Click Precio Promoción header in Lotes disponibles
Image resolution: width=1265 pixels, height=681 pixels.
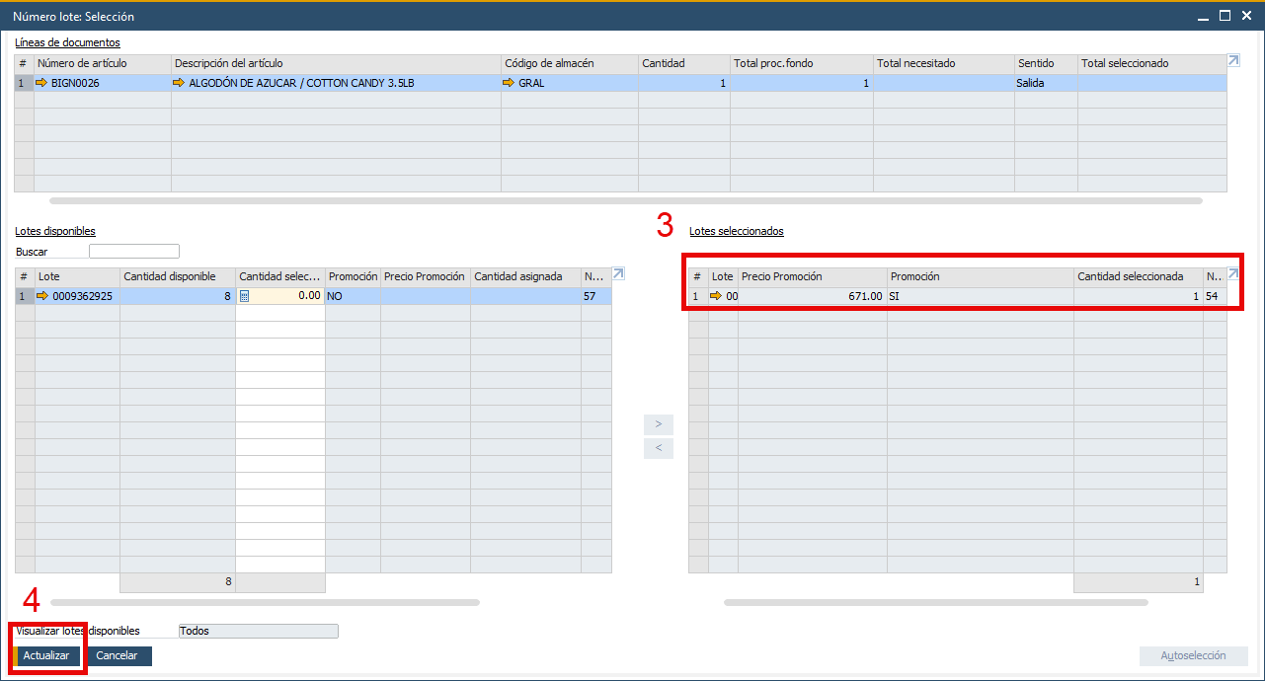pos(426,276)
